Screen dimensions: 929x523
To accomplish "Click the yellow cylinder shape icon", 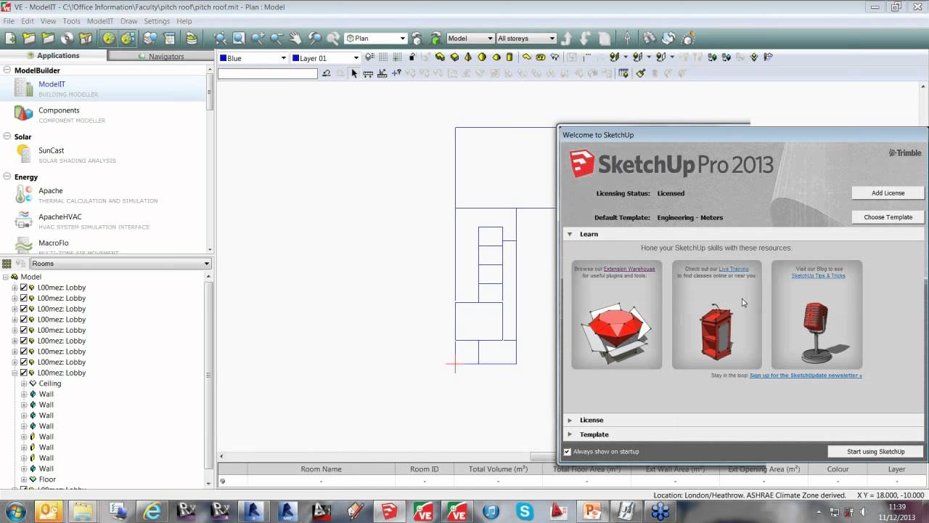I will coord(509,57).
